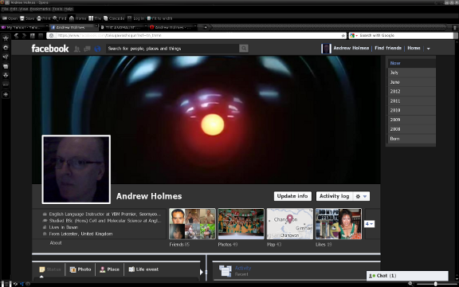
Task: Jump to 2009 in timeline
Action: click(411, 120)
